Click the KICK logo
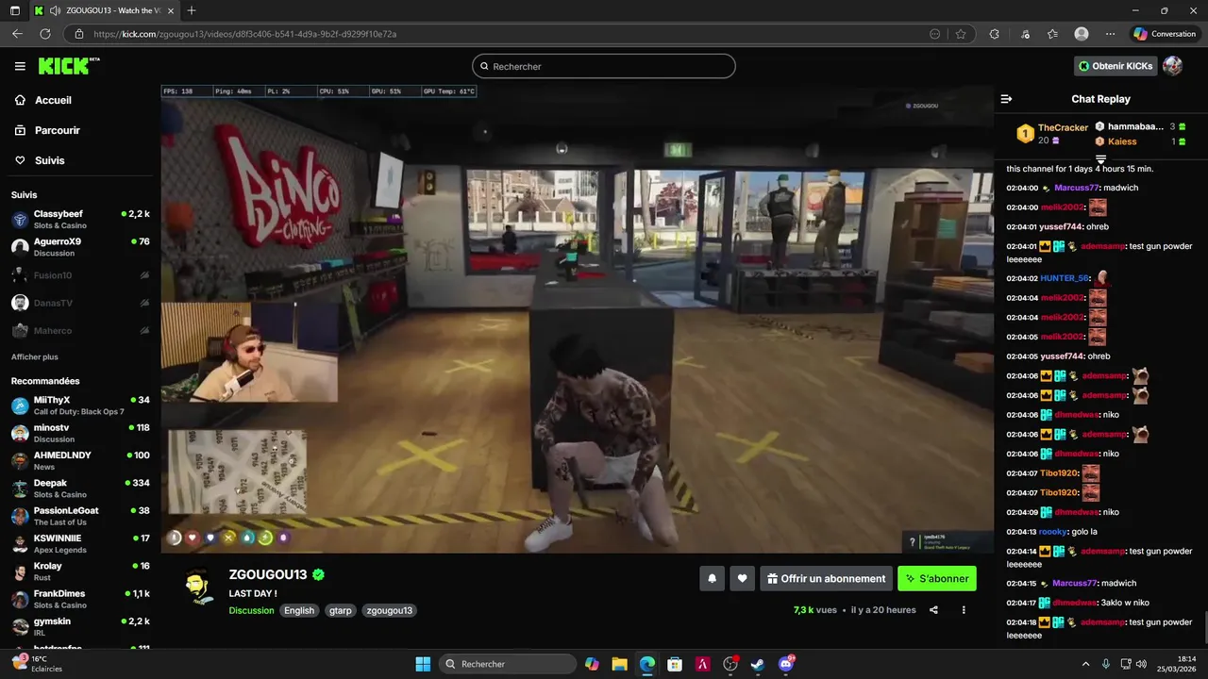Image resolution: width=1208 pixels, height=679 pixels. pyautogui.click(x=68, y=66)
